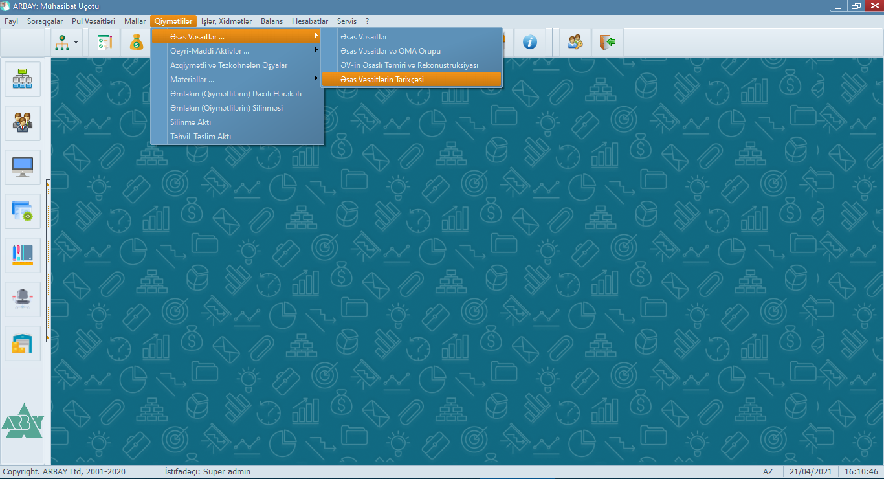Open the Soraqçalar menu
884x479 pixels.
[45, 21]
